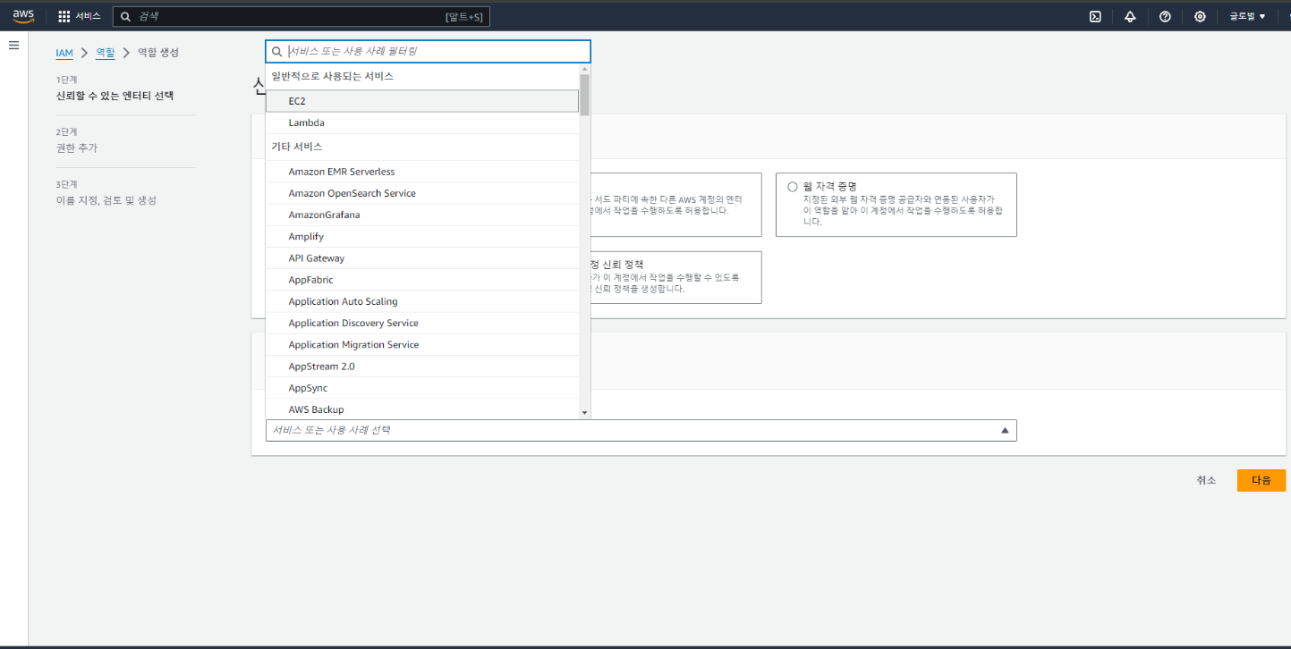Click the 역할 생성 breadcrumb text
The width and height of the screenshot is (1291, 649).
click(158, 53)
